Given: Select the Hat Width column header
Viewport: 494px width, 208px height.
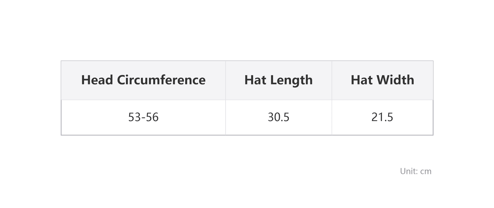Looking at the screenshot, I should (x=382, y=80).
